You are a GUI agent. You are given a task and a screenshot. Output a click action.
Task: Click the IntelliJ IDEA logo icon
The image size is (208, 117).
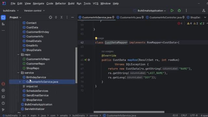4,4
